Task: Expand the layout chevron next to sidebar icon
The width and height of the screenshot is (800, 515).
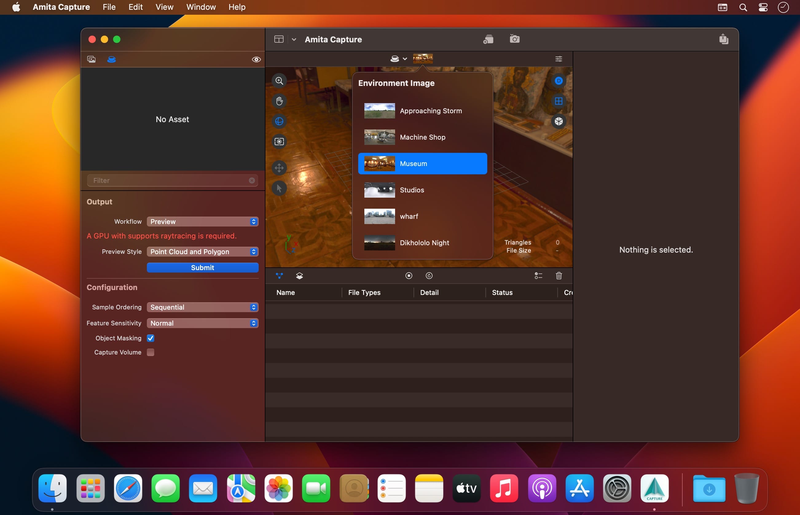Action: tap(294, 40)
